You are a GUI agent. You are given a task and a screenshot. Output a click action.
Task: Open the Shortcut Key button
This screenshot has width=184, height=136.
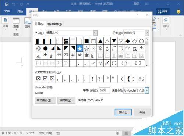click(66, 100)
